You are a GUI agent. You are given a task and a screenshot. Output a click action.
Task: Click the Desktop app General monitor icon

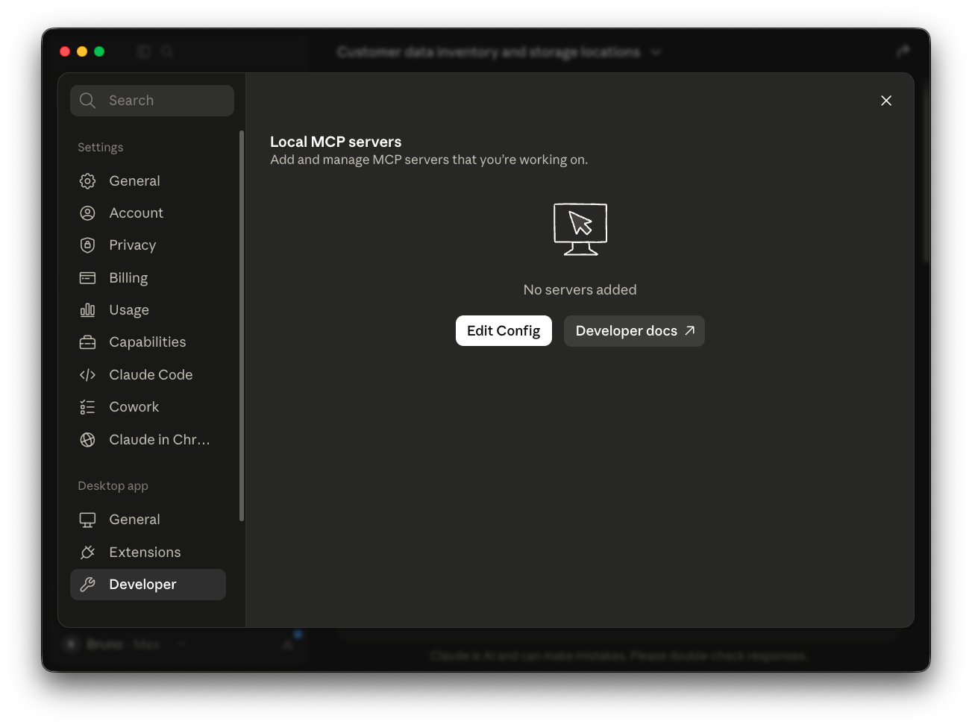[x=87, y=520]
